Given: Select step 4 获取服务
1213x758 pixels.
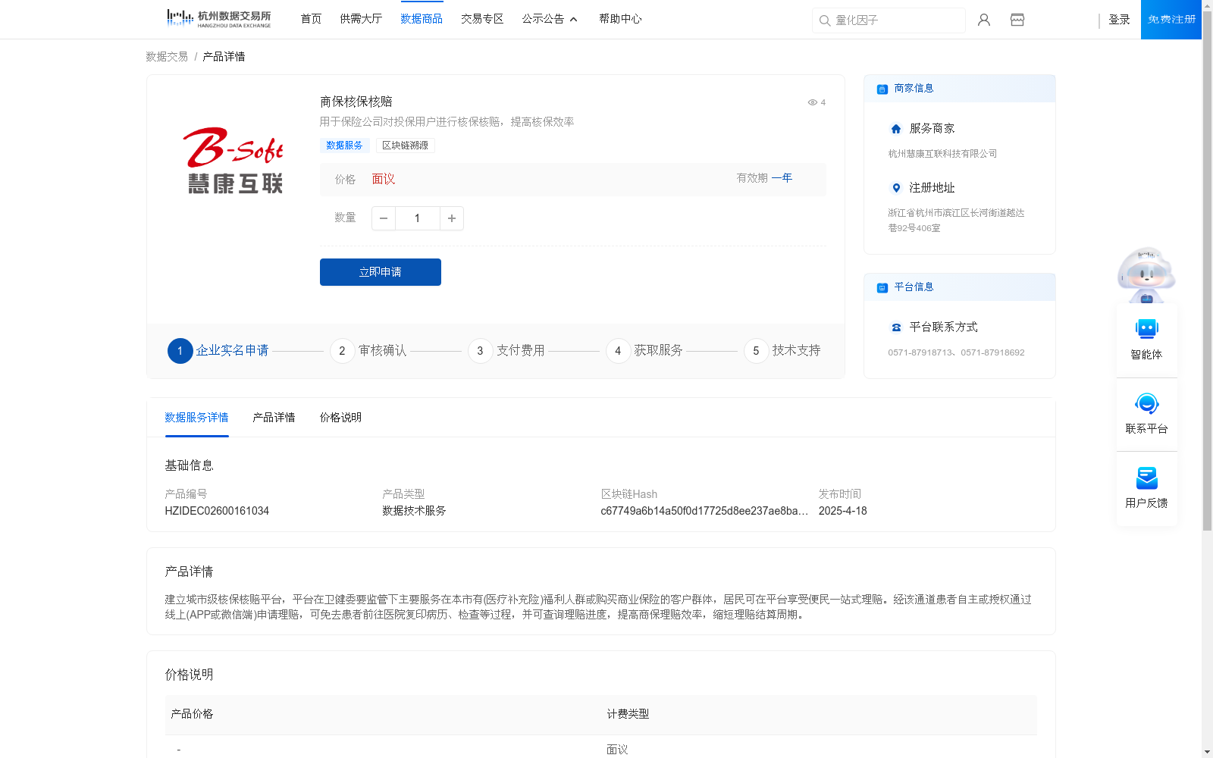Looking at the screenshot, I should 644,350.
